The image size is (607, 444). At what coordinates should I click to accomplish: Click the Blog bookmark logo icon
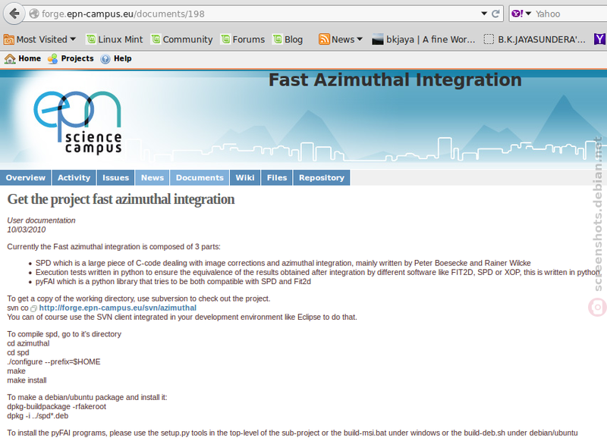click(277, 39)
